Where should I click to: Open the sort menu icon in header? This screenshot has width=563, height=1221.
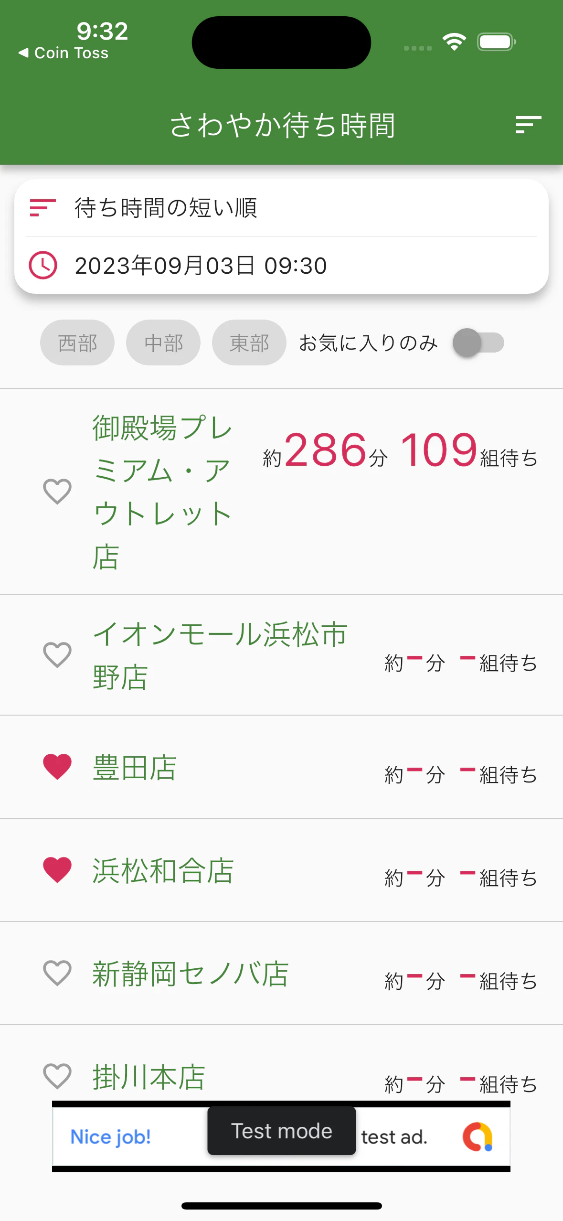528,125
